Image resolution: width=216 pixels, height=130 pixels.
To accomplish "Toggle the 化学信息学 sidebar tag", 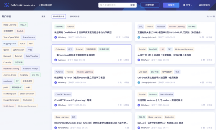I will (x=8, y=31).
